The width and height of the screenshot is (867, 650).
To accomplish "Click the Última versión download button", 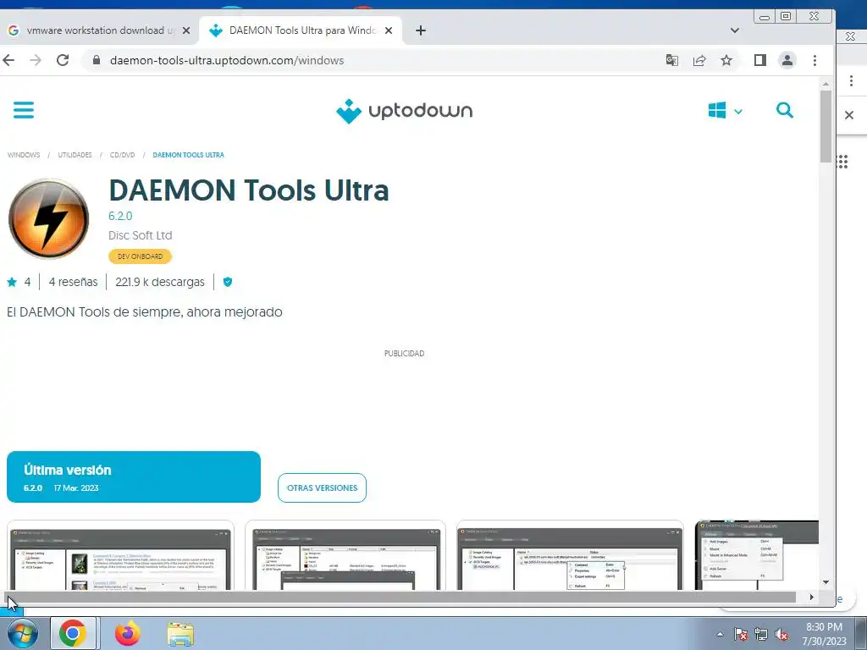I will pyautogui.click(x=133, y=477).
